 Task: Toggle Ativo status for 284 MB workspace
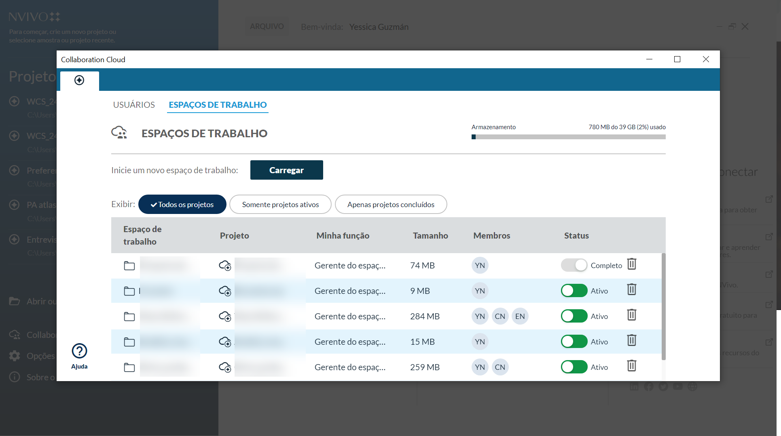click(574, 316)
